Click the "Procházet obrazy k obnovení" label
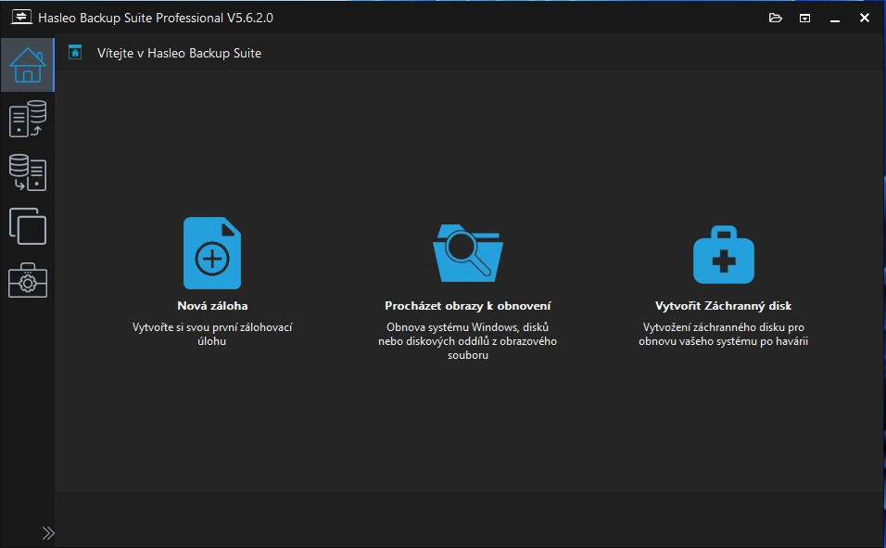This screenshot has width=886, height=548. pos(468,305)
